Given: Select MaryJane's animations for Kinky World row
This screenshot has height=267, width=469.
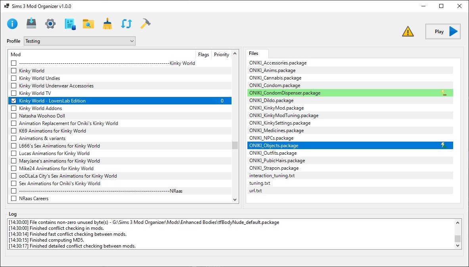Looking at the screenshot, I should (120, 161).
